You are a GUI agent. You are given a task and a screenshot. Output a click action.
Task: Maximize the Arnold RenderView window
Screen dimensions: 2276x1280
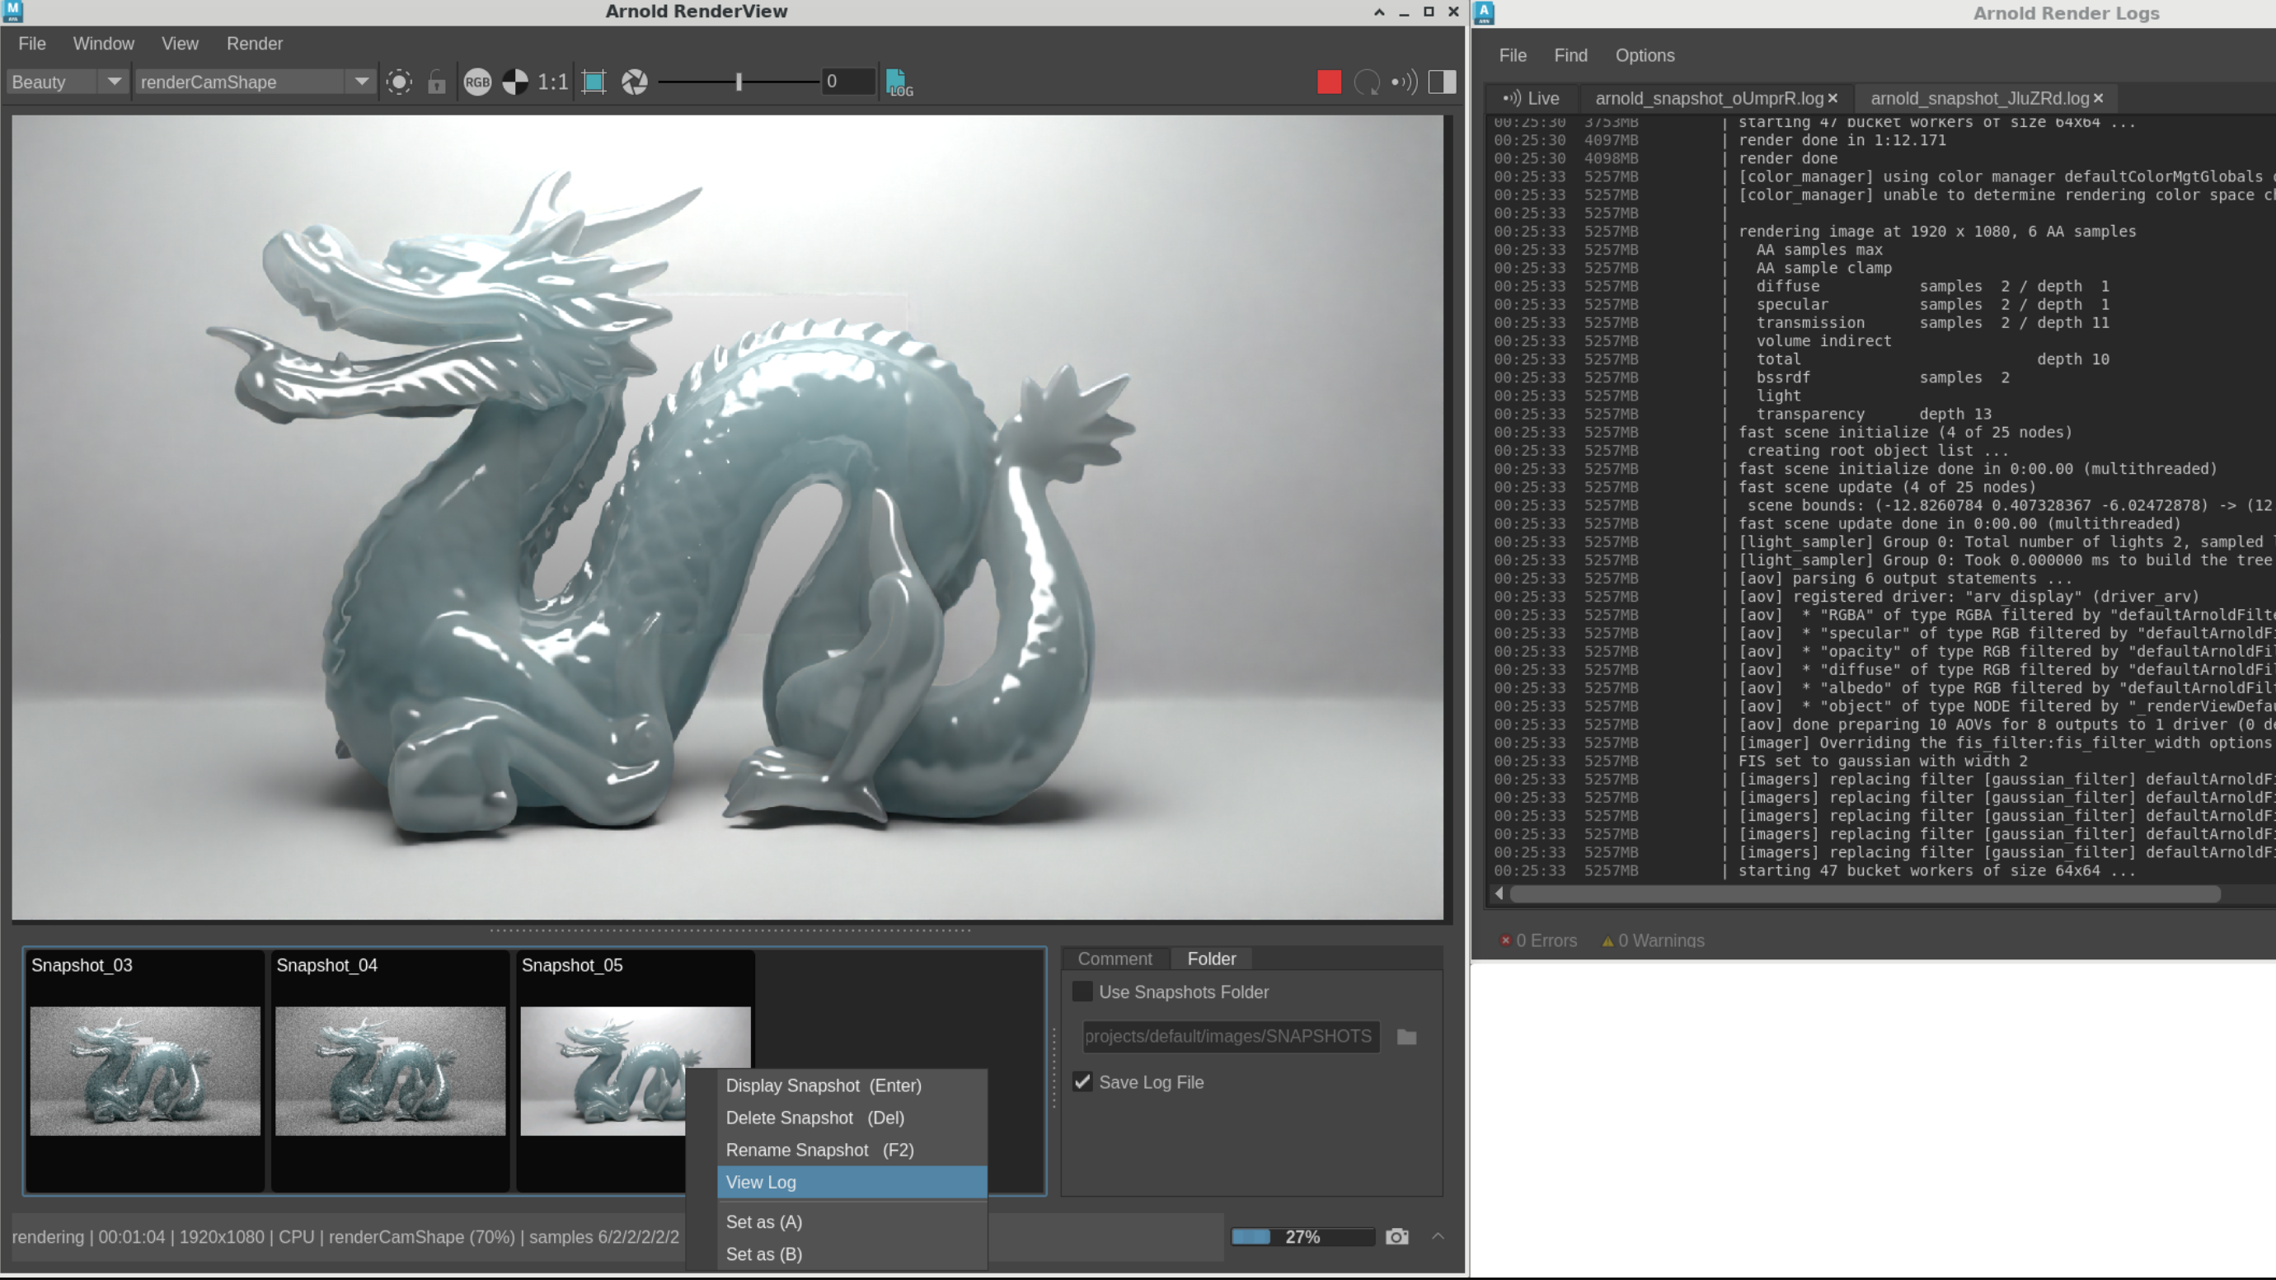(x=1428, y=12)
